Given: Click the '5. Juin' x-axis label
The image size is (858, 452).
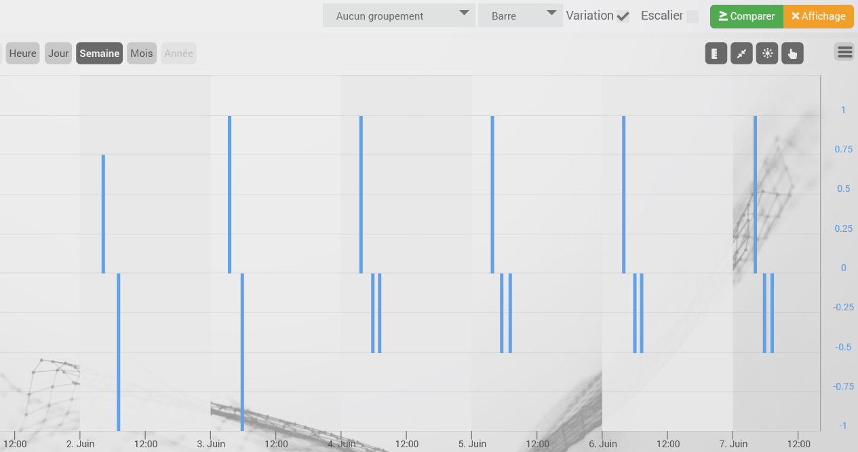Looking at the screenshot, I should [472, 444].
